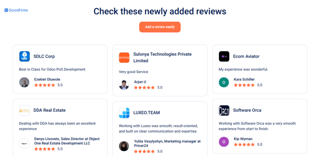
Task: Click Kip Wyman's purple avatar
Action: click(x=224, y=142)
